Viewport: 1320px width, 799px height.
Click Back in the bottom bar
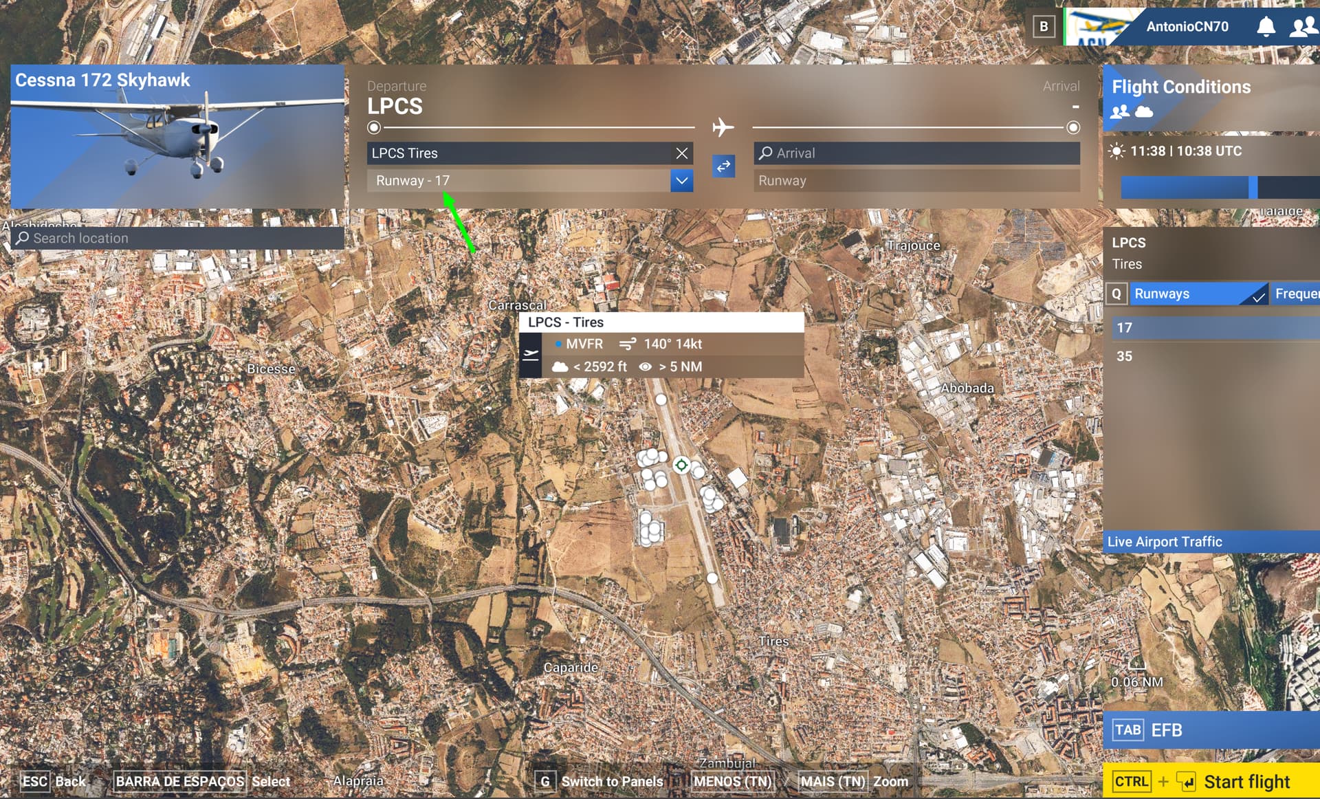(70, 781)
